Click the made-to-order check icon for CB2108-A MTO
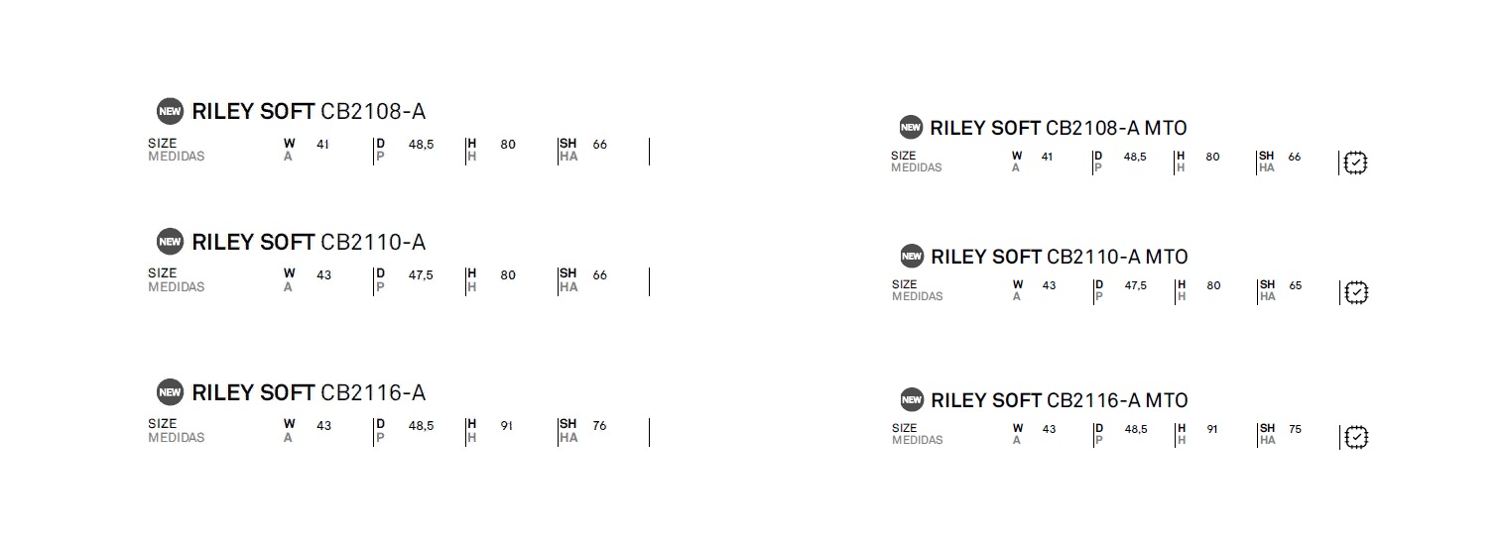1508x538 pixels. (1355, 163)
